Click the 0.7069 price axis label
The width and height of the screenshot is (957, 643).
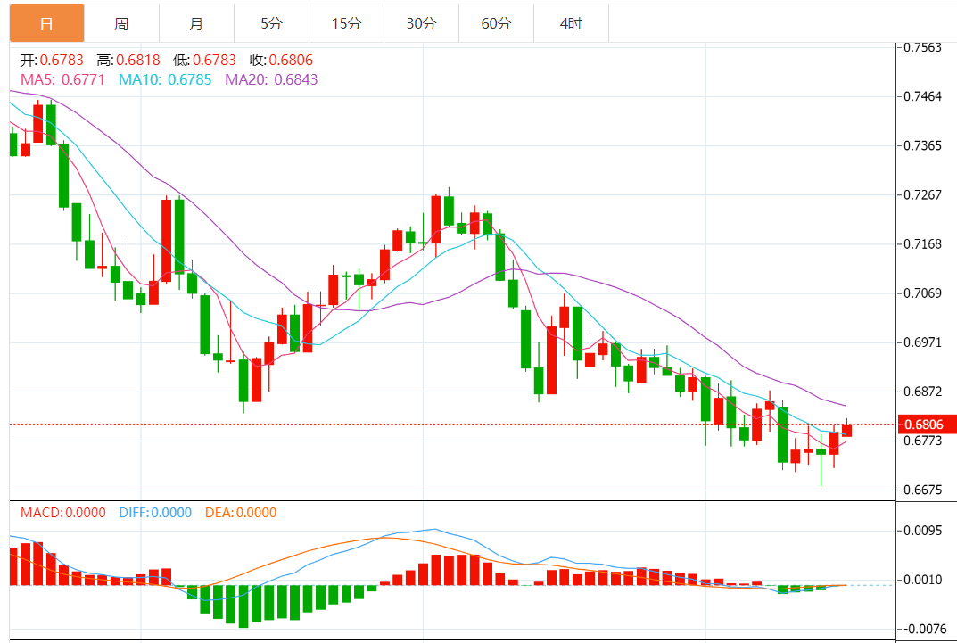[923, 293]
